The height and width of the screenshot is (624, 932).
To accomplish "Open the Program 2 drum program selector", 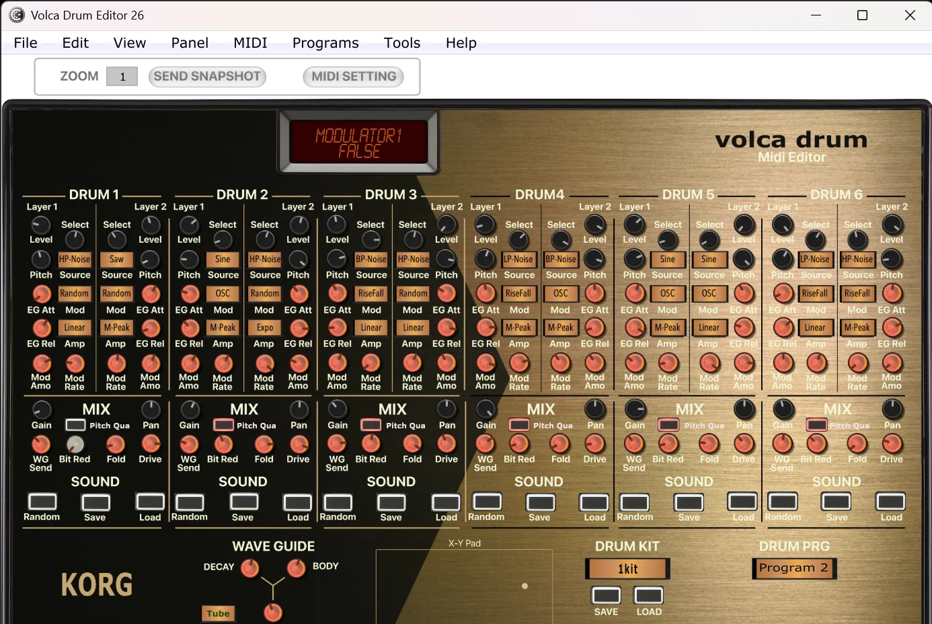I will tap(793, 568).
